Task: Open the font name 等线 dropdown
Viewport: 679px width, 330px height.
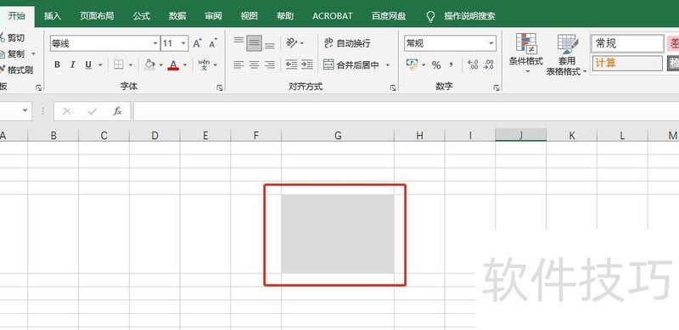Action: (x=155, y=43)
